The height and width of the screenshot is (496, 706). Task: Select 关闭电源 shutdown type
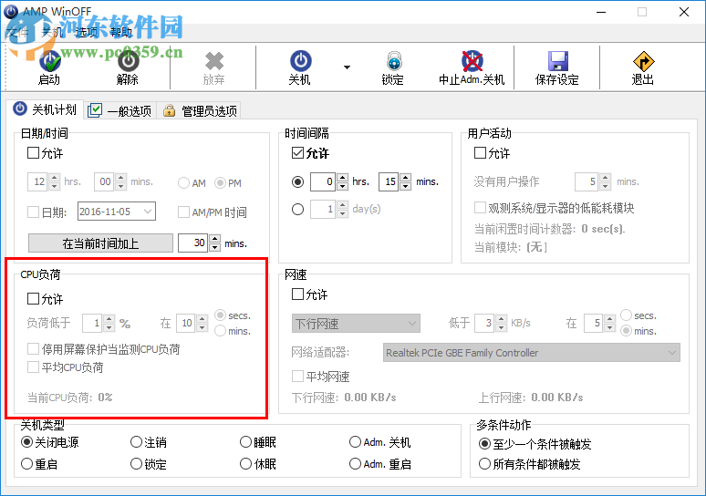(x=27, y=442)
